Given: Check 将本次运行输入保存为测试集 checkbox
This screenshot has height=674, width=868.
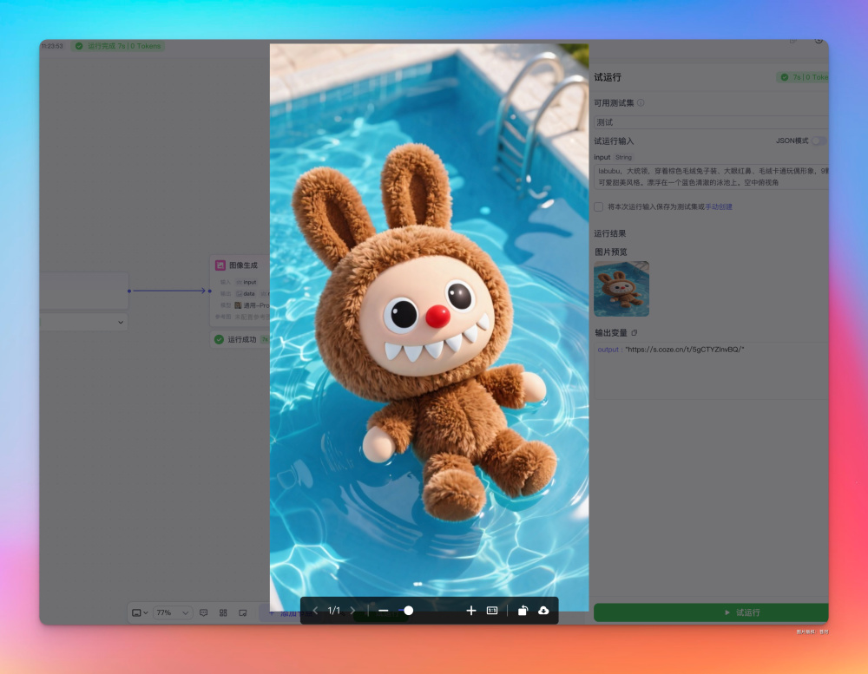Looking at the screenshot, I should tap(598, 206).
